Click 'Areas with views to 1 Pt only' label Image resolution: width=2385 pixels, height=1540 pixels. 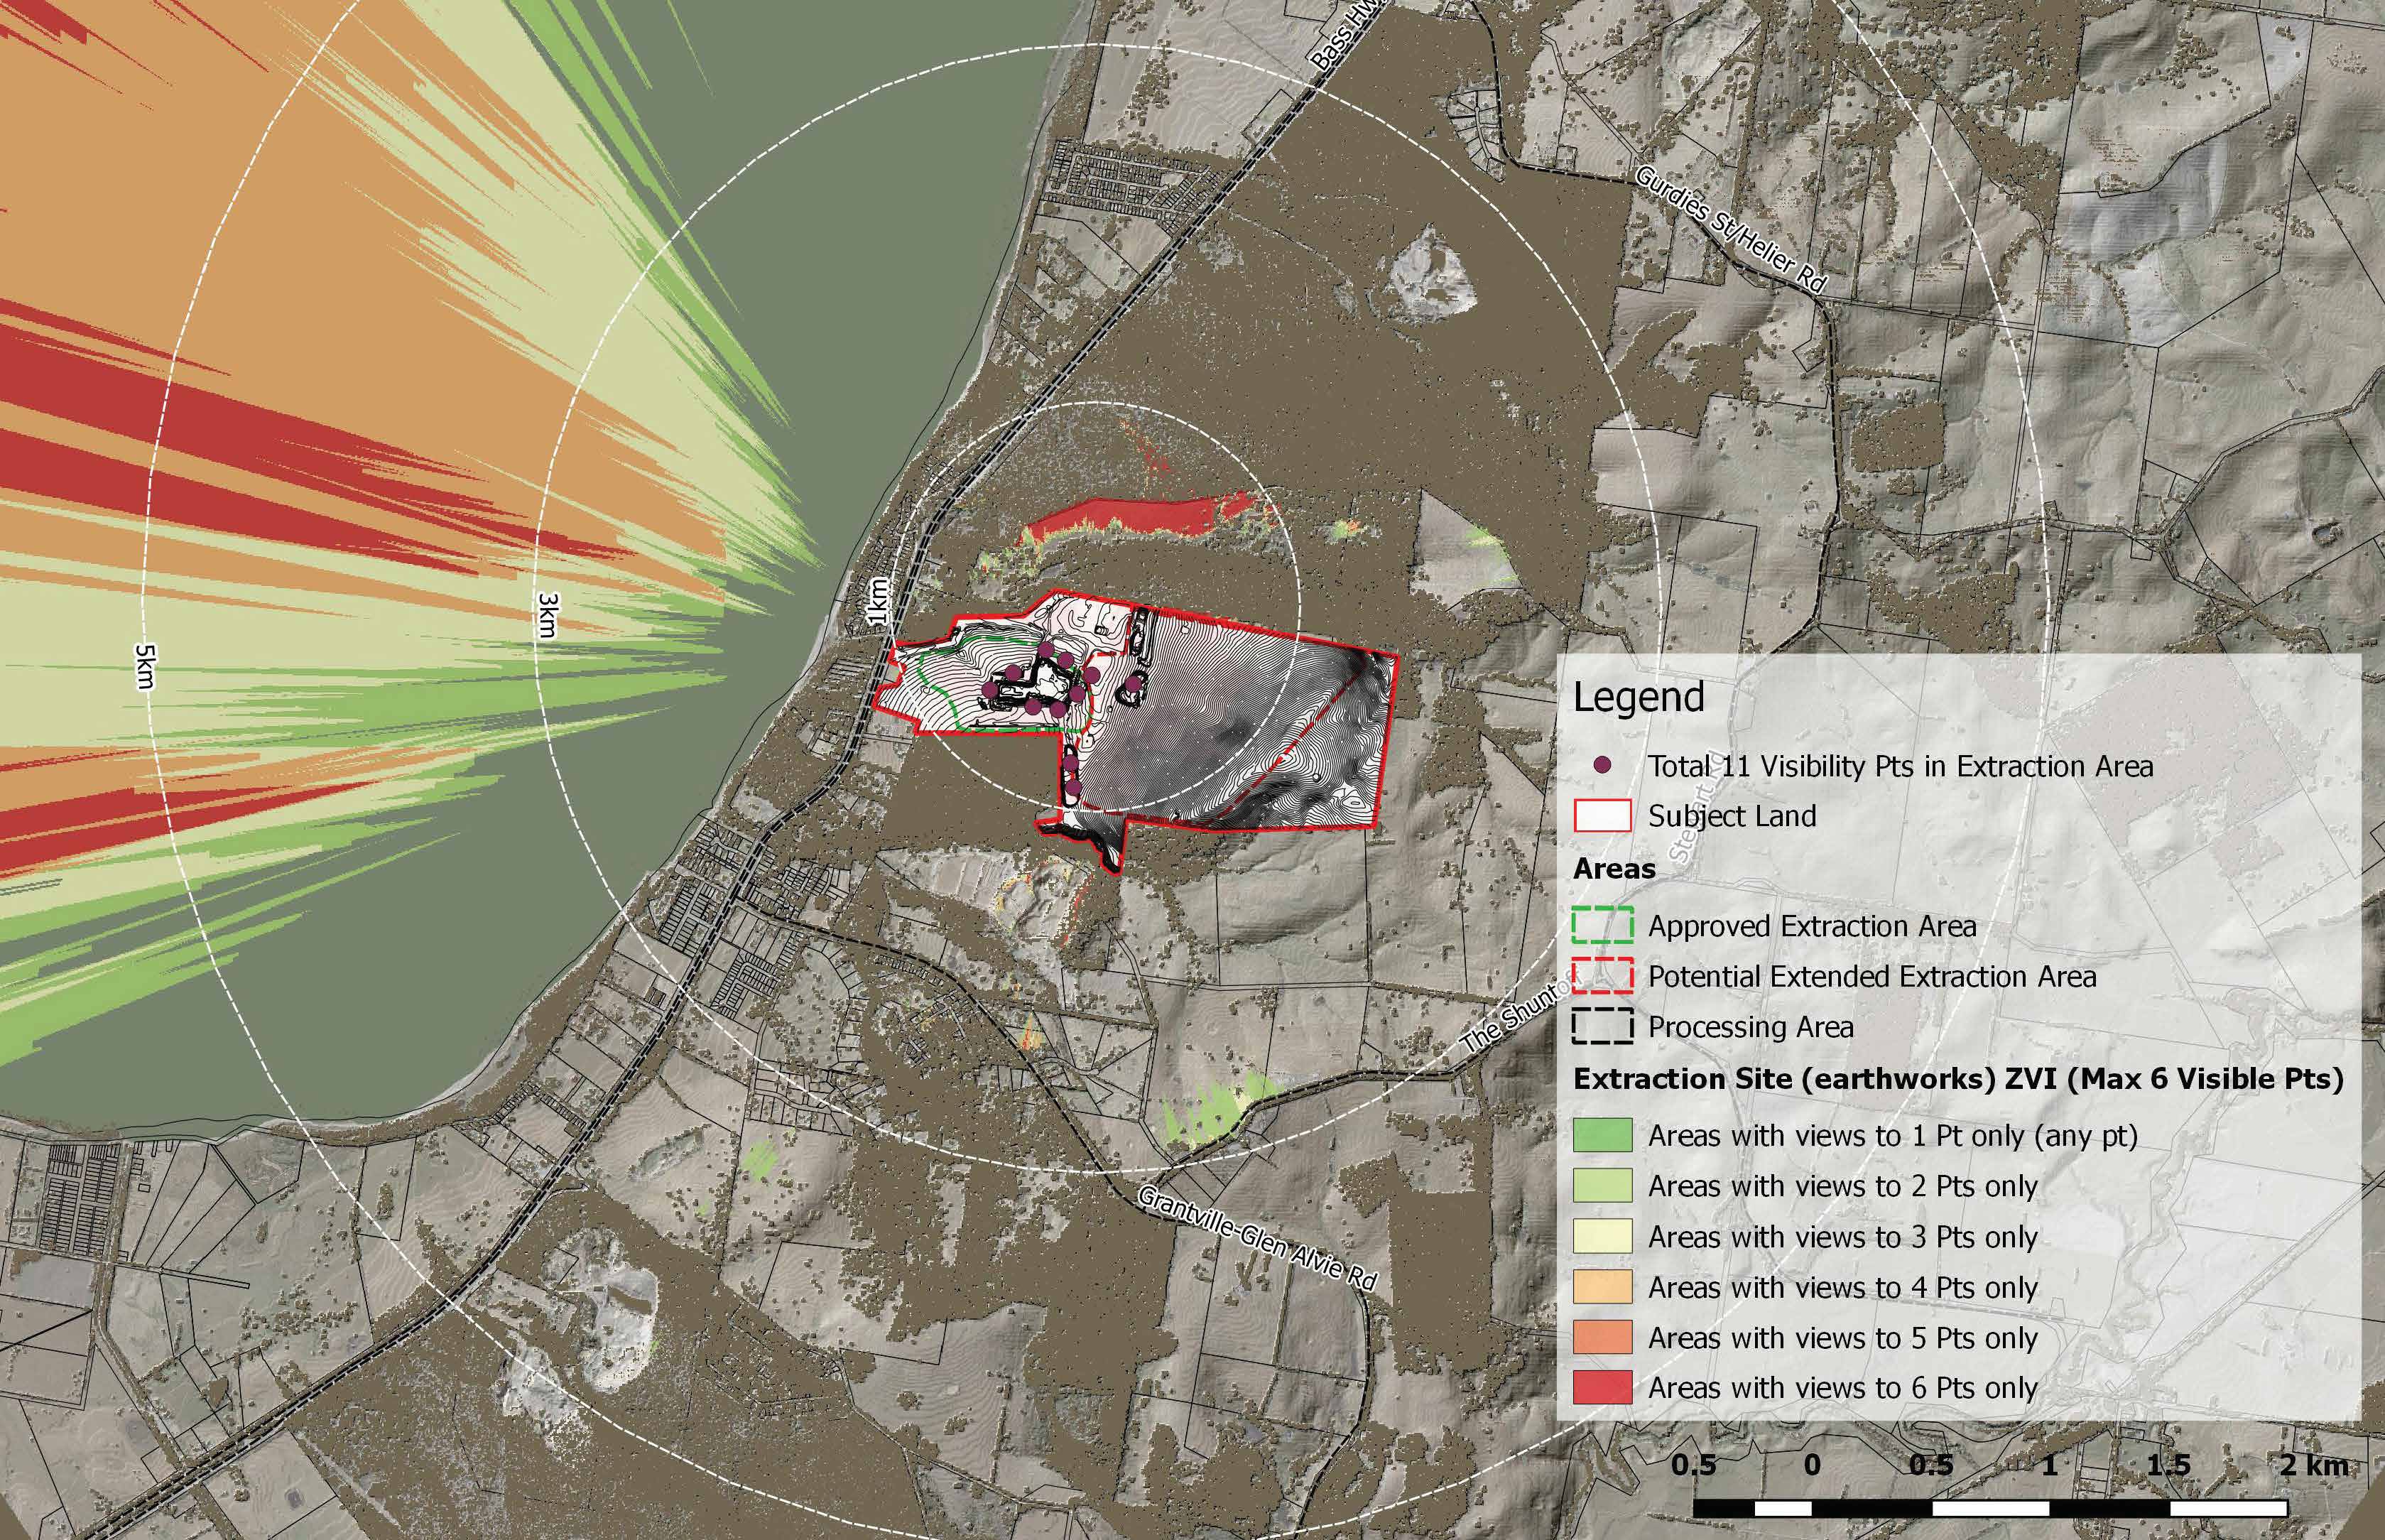(x=1894, y=1136)
